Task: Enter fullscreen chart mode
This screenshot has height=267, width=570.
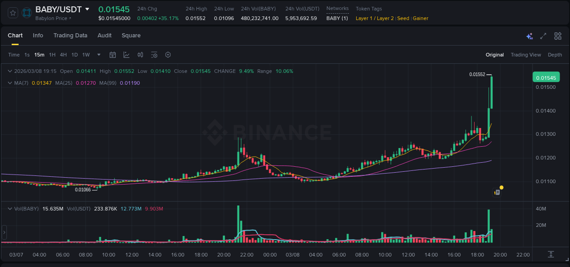Action: tap(543, 36)
